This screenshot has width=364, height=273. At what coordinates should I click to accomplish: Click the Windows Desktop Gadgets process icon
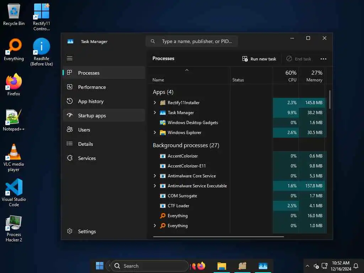pos(163,123)
